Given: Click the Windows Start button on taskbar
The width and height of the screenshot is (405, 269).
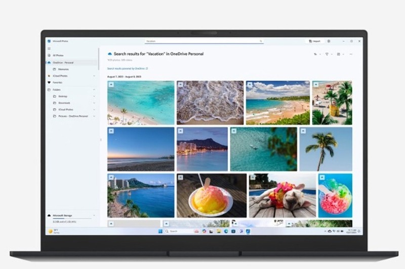Looking at the screenshot, I should 161,231.
